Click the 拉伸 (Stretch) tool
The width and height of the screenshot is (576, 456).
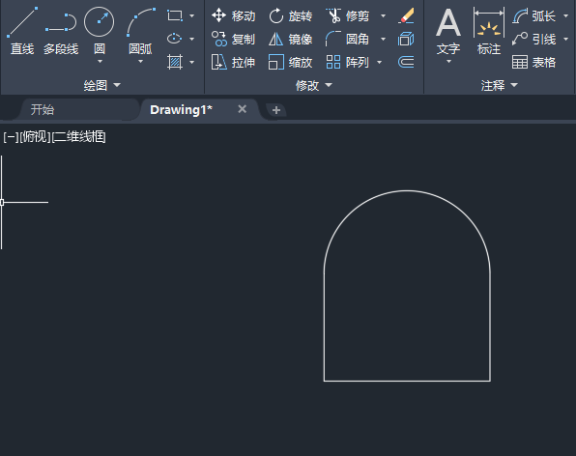click(x=234, y=62)
